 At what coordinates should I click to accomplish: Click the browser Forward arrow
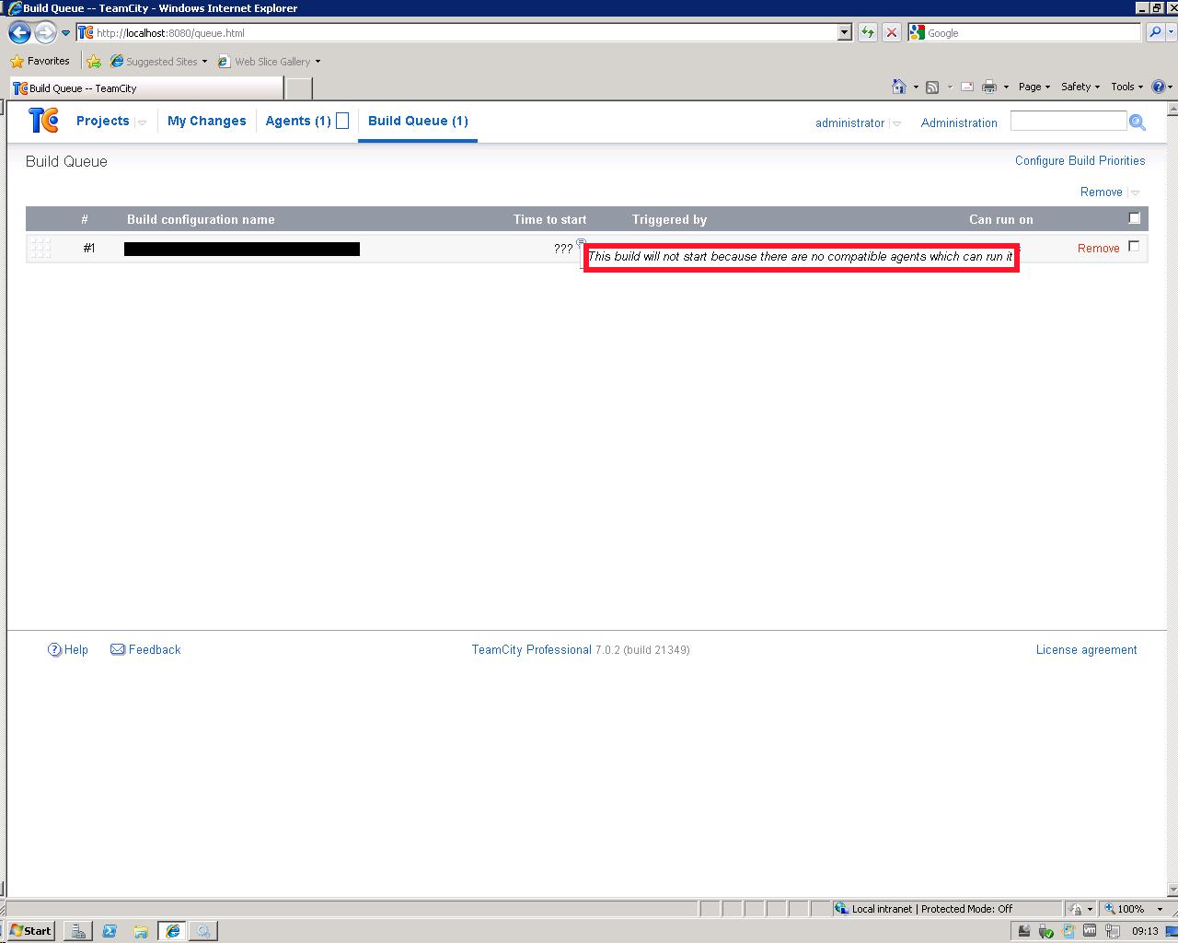(x=45, y=33)
